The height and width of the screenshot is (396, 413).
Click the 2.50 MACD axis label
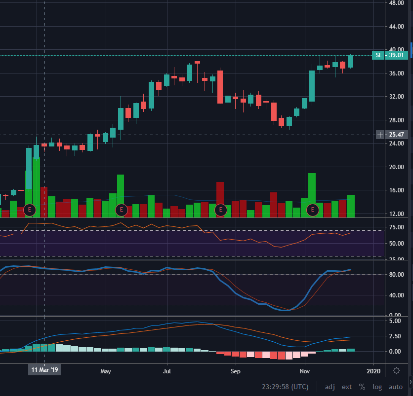(395, 336)
